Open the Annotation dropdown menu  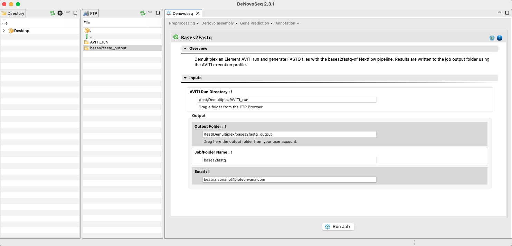pyautogui.click(x=287, y=23)
